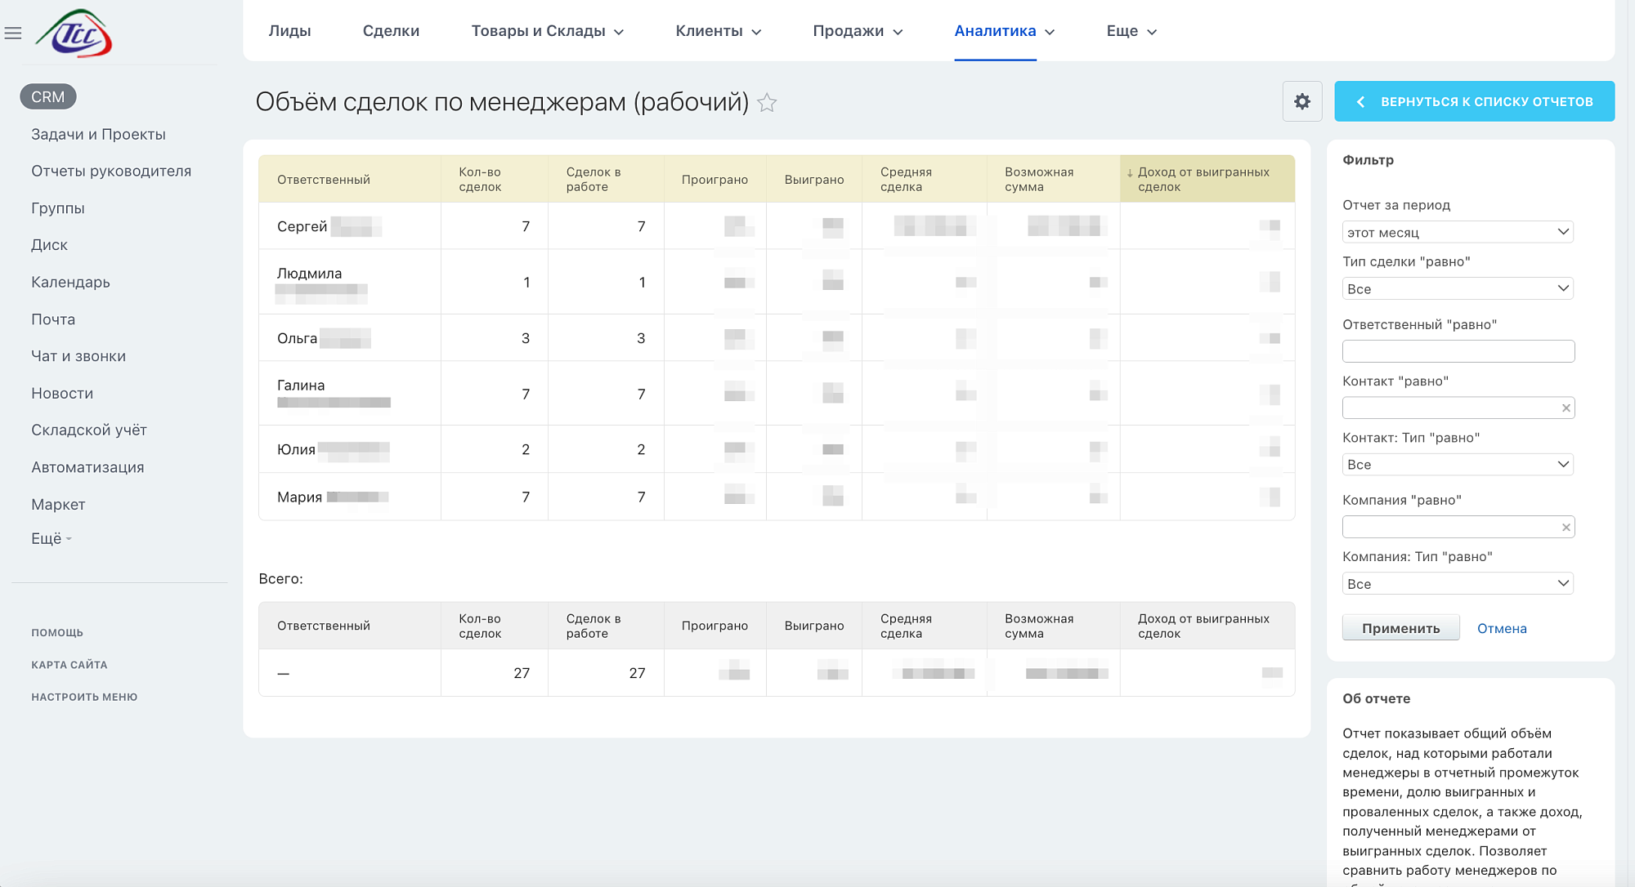The image size is (1635, 887).
Task: Click the КАРТА САЙТА link
Action: [x=69, y=665]
